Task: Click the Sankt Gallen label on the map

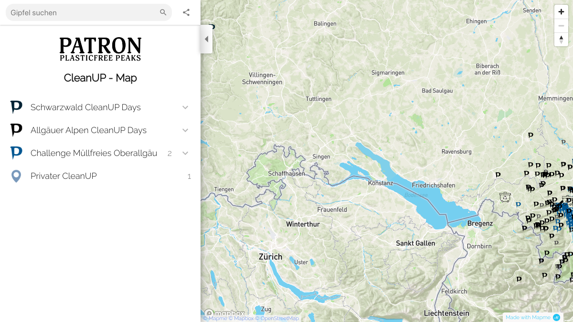Action: pyautogui.click(x=415, y=243)
